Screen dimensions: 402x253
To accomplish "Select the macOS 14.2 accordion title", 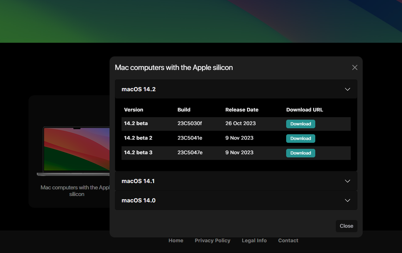I will pos(139,89).
